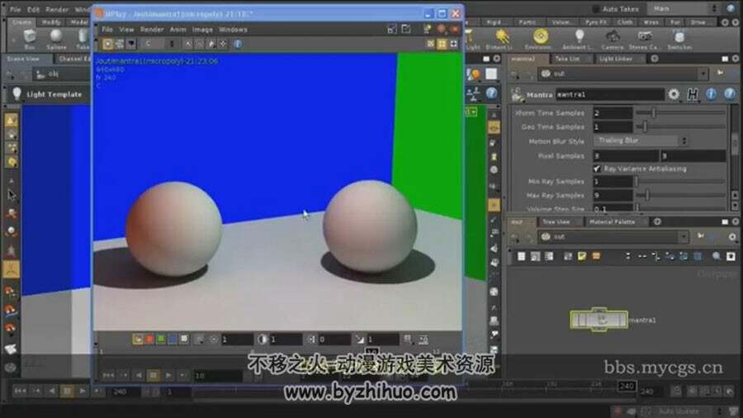Click the MPlay current frame field

(217, 375)
